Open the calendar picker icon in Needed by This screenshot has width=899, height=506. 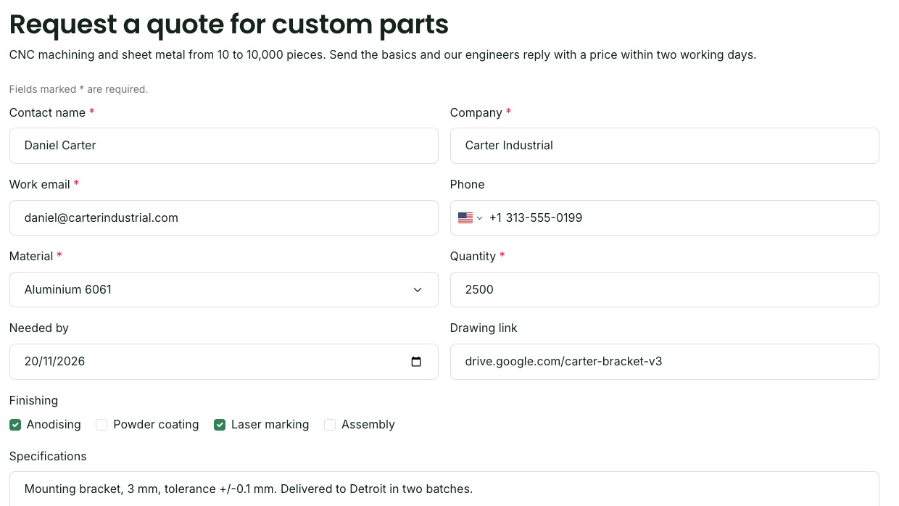point(416,362)
